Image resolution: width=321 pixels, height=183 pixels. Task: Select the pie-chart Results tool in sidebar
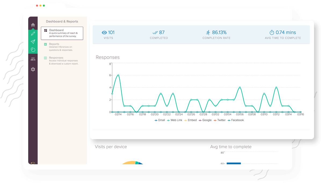[33, 49]
